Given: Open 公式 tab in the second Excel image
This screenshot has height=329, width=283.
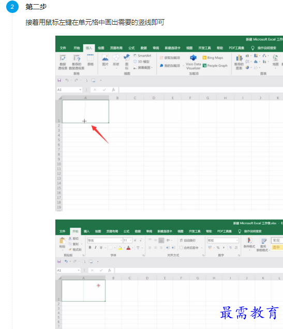Looking at the screenshot, I should point(127,231).
